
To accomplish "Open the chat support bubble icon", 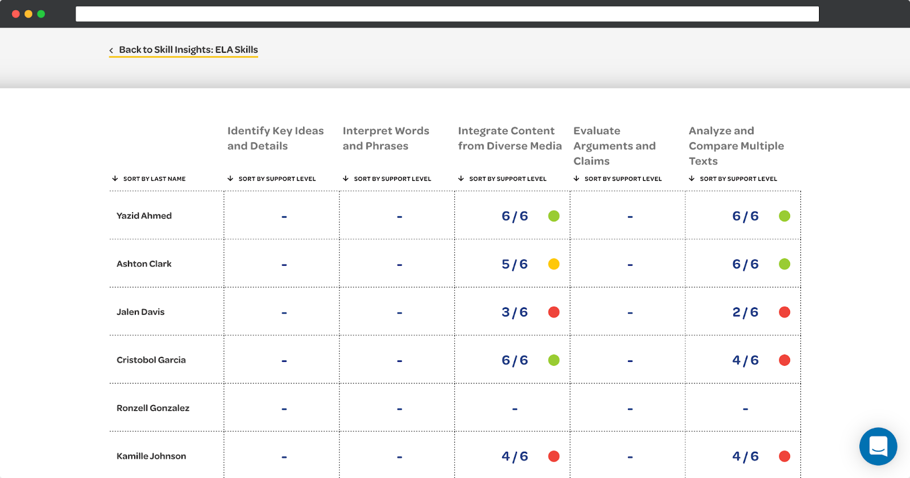I will [x=878, y=446].
